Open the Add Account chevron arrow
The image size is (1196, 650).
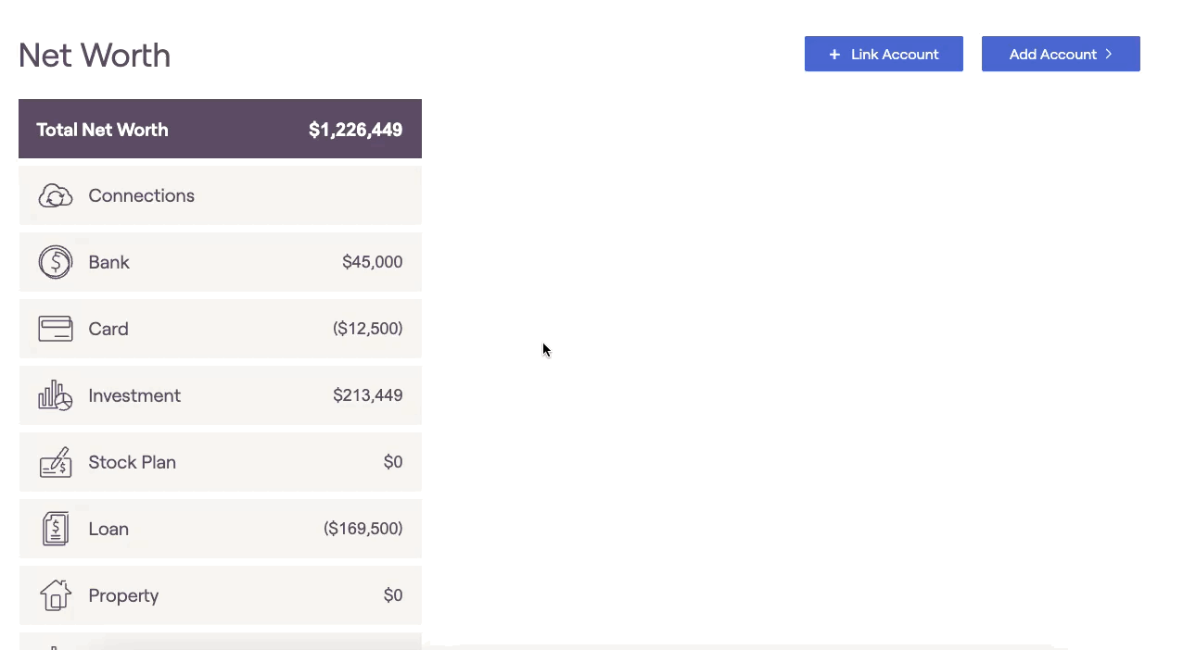pyautogui.click(x=1109, y=55)
